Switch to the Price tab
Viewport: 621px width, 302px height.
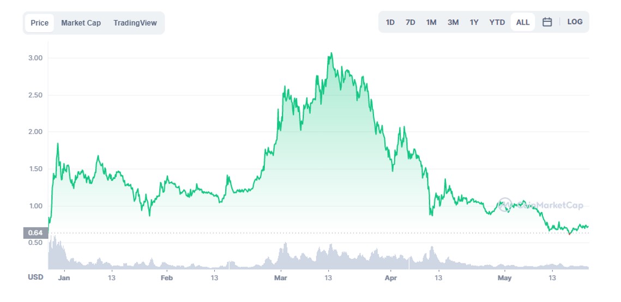tap(39, 23)
